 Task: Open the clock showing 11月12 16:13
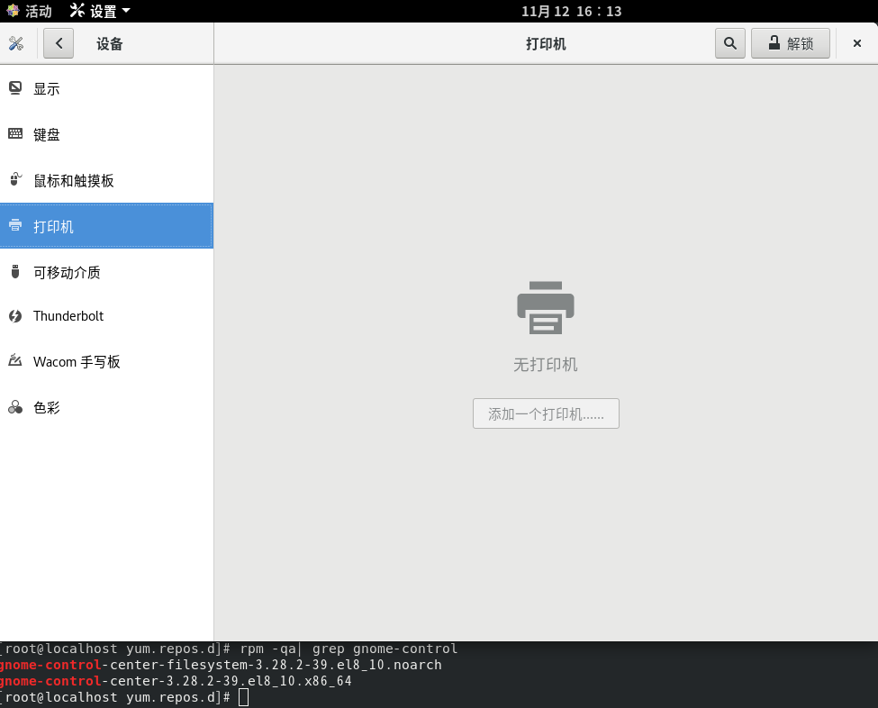pos(571,11)
